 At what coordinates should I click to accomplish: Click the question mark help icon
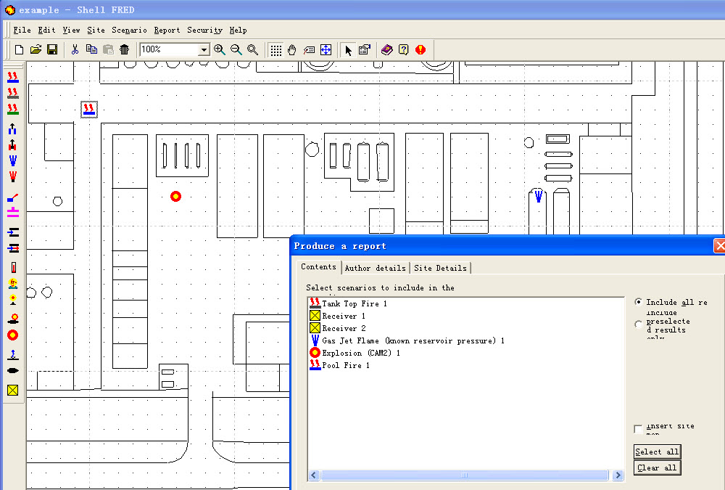tap(404, 50)
